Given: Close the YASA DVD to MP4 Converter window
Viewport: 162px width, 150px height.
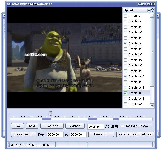Looking at the screenshot, I should 153,4.
